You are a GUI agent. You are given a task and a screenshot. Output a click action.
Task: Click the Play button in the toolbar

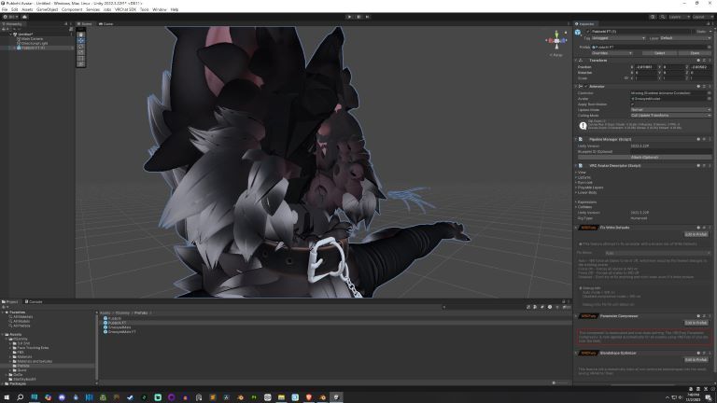[349, 17]
